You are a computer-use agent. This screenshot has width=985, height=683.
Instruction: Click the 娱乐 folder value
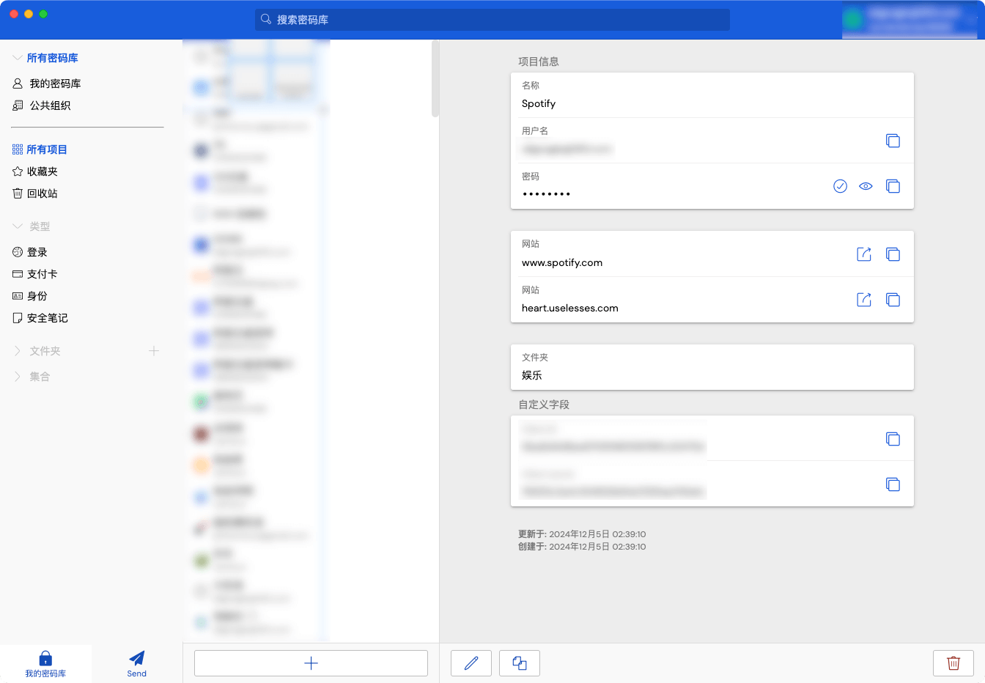tap(532, 375)
